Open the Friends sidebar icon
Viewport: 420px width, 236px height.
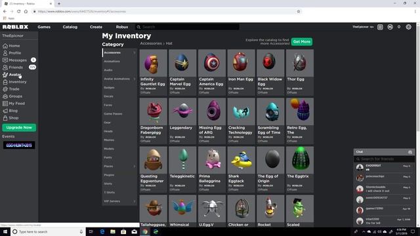click(x=5, y=68)
